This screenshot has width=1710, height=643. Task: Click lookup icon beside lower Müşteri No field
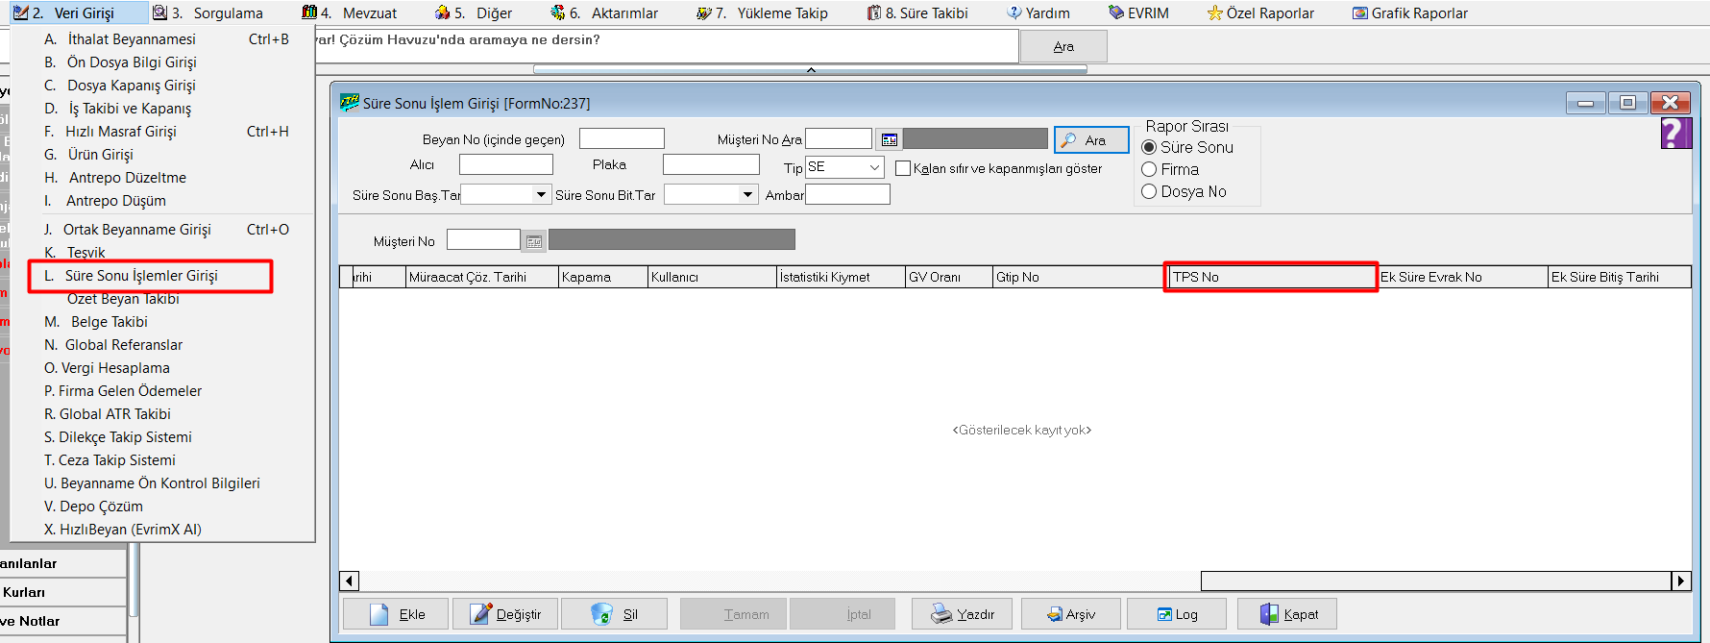pos(534,241)
